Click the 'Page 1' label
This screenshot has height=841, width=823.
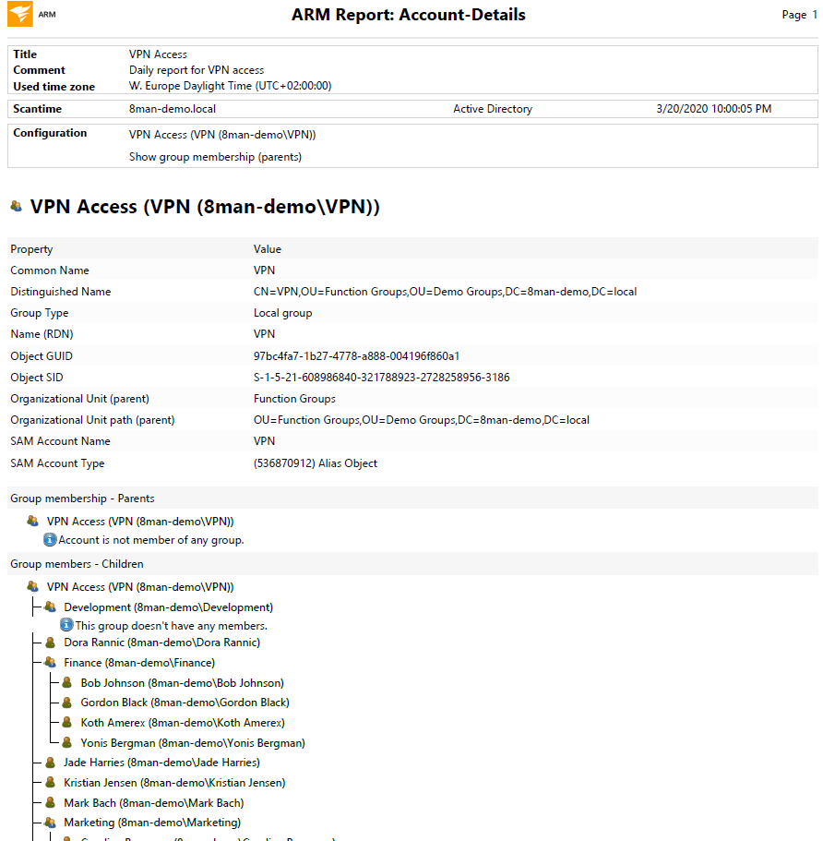pyautogui.click(x=799, y=15)
